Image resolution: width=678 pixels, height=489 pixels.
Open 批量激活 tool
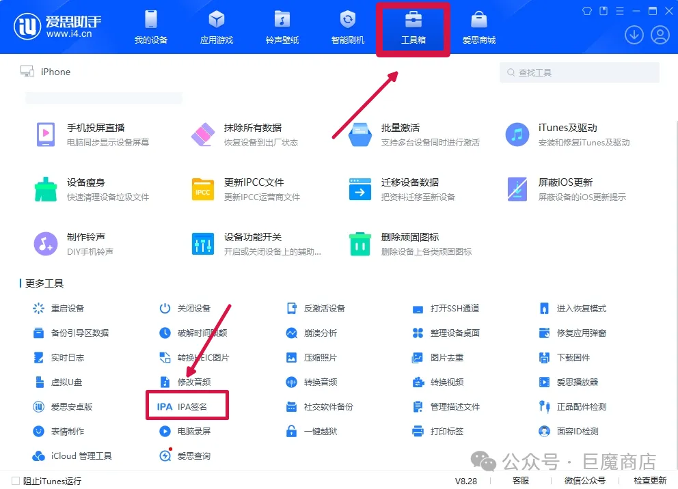click(414, 135)
